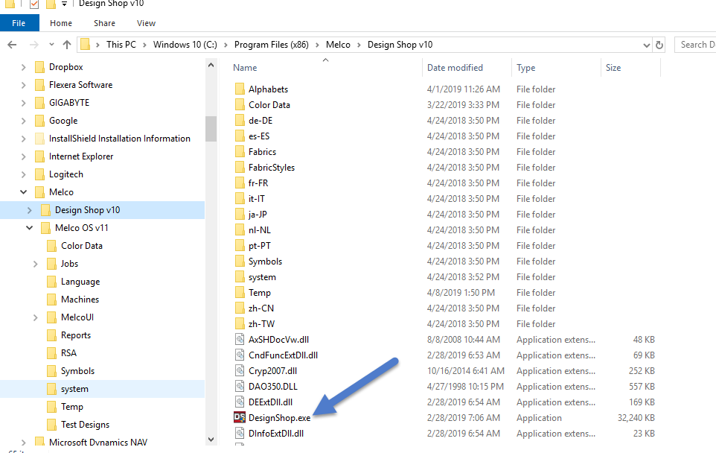Open address bar history dropdown
Image resolution: width=716 pixels, height=453 pixels.
(645, 45)
